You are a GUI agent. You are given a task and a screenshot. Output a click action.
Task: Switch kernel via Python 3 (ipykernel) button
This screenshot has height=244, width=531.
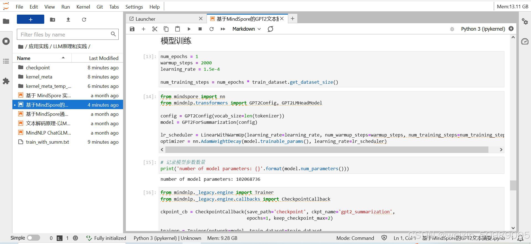point(483,29)
